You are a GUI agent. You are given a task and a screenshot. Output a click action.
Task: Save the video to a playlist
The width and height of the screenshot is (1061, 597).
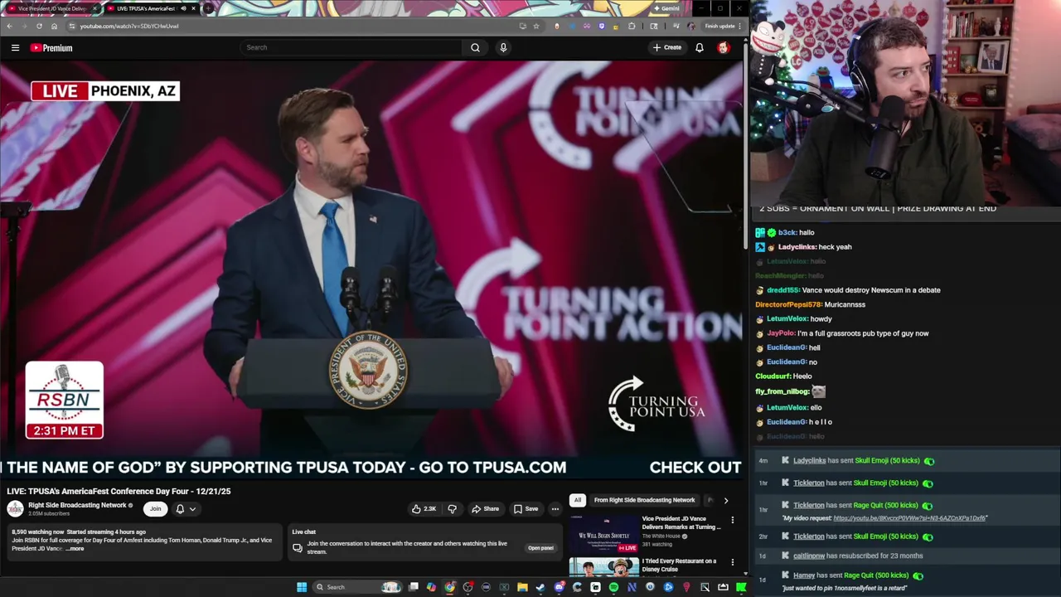pos(526,509)
